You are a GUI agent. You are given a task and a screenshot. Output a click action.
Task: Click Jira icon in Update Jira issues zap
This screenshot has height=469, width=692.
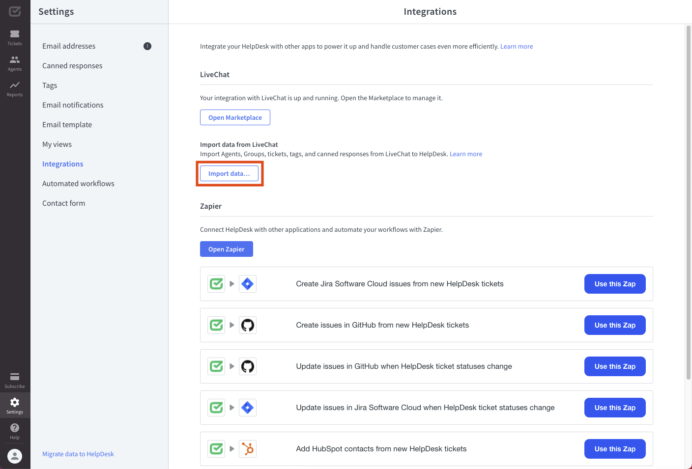click(248, 408)
